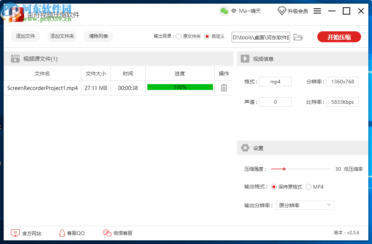372x244 pixels.
Task: Select MP4 as the output format
Action: [x=308, y=186]
